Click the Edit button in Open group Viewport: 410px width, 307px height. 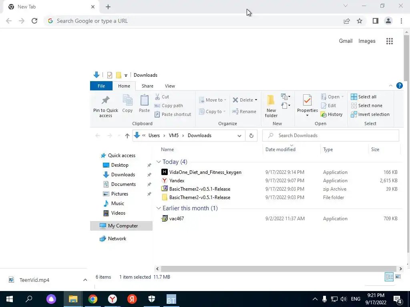[x=329, y=106]
